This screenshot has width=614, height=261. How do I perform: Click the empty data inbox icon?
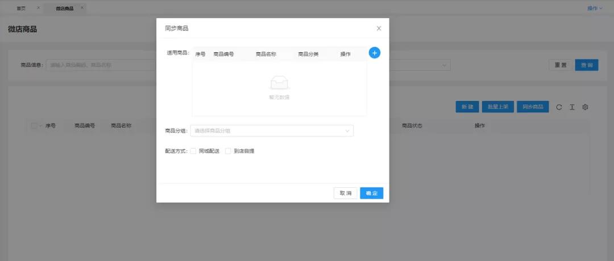pyautogui.click(x=279, y=83)
